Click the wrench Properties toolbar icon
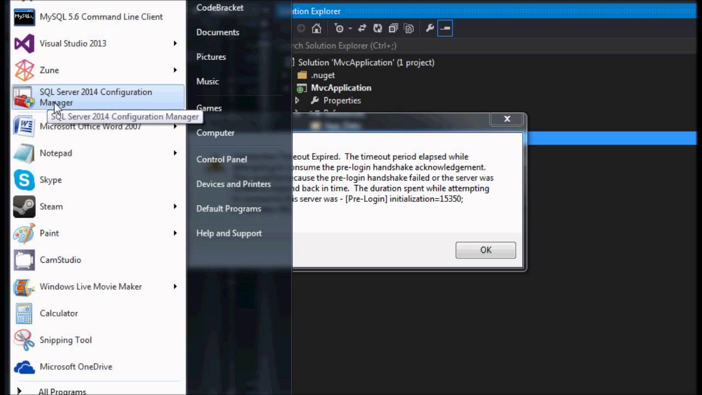Image resolution: width=702 pixels, height=395 pixels. click(x=430, y=29)
